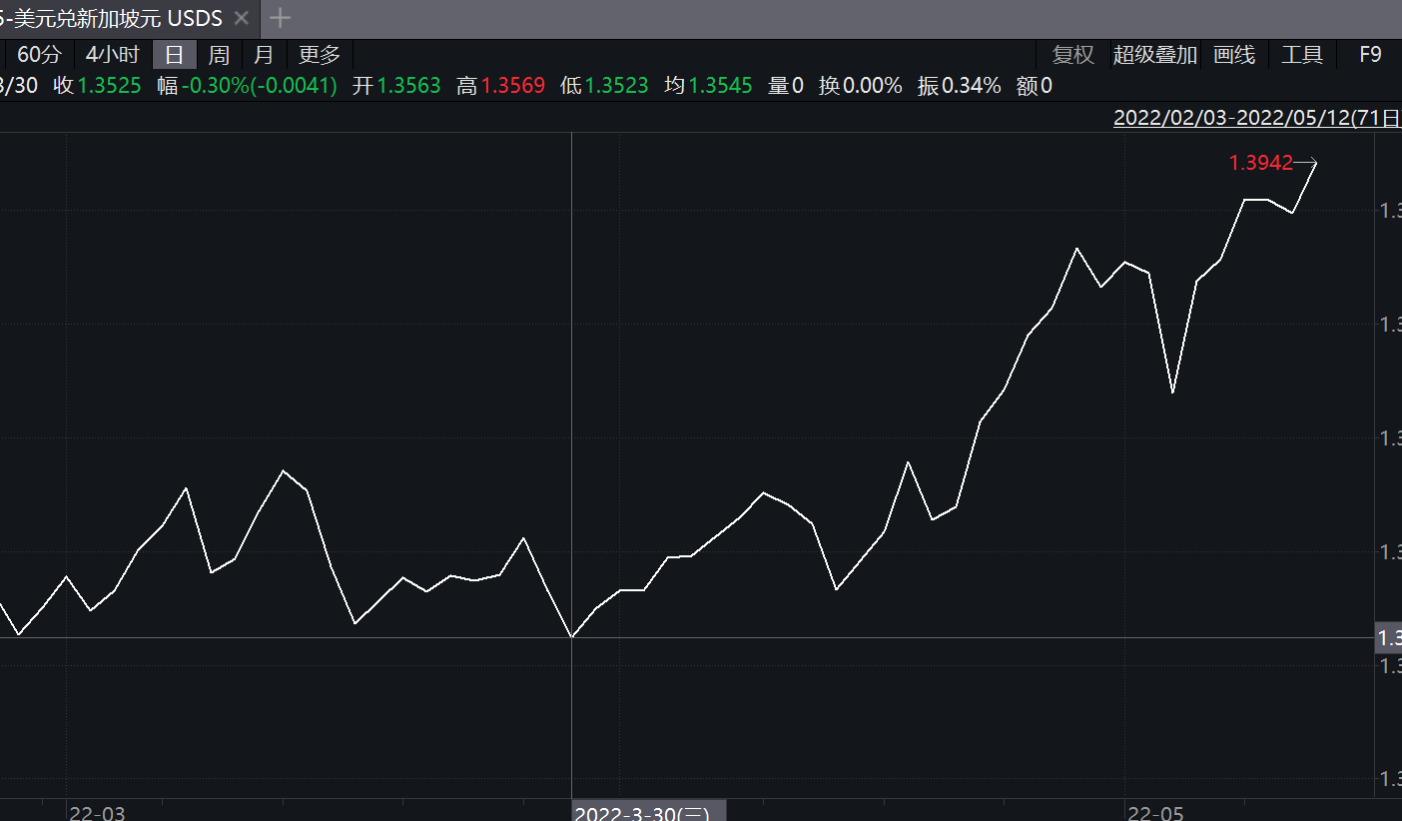This screenshot has width=1402, height=821.
Task: Switch to 4小时 timeframe
Action: [x=113, y=55]
